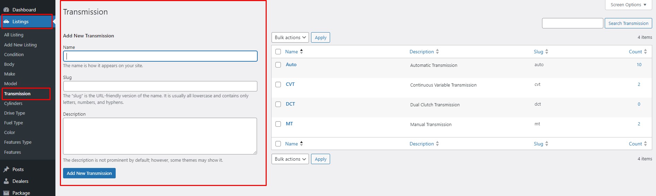Screen dimensions: 656x196
Task: Go to Fuel Type submenu item
Action: click(x=14, y=123)
